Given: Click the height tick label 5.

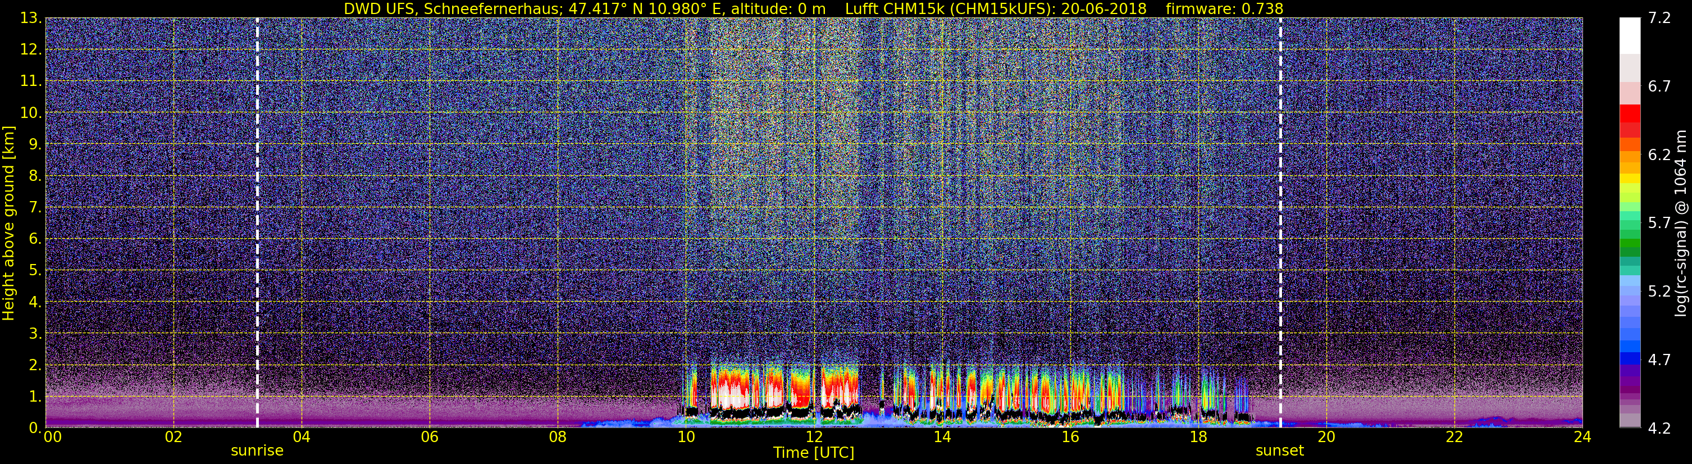Looking at the screenshot, I should tap(35, 270).
